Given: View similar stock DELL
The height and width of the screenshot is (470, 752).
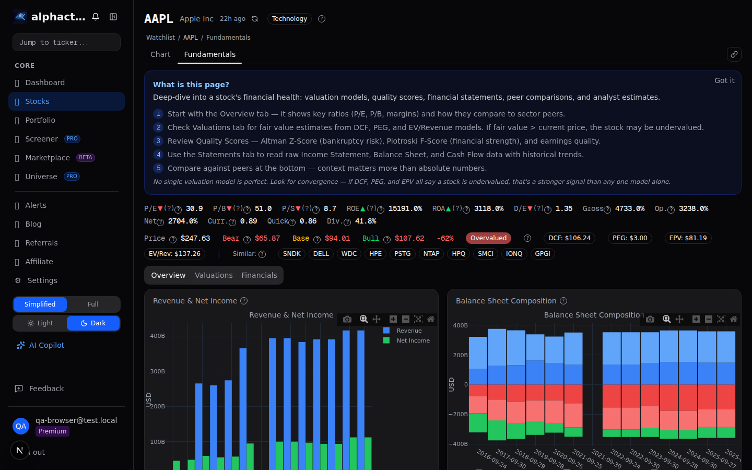Looking at the screenshot, I should coord(321,253).
